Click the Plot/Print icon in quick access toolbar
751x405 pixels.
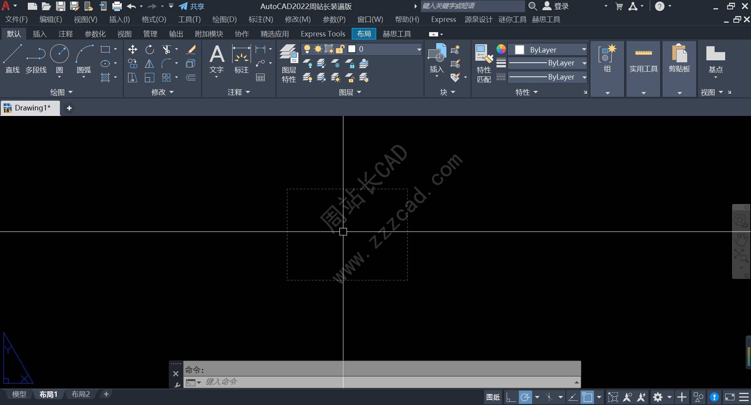pyautogui.click(x=117, y=6)
